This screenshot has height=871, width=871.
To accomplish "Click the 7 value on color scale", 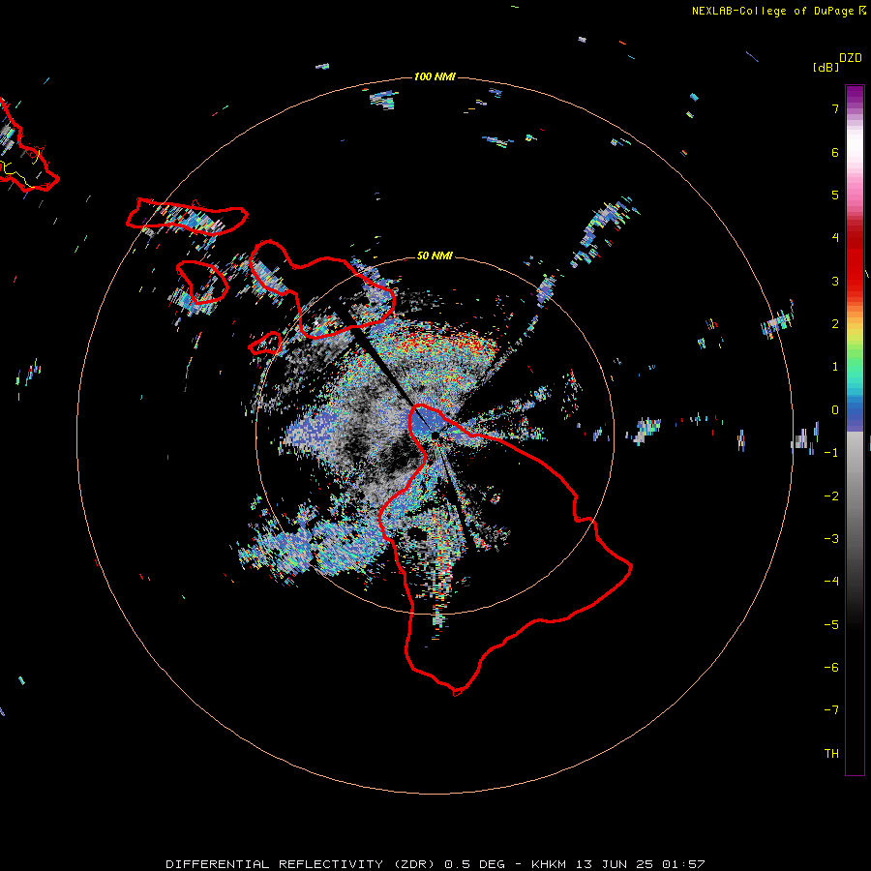I will point(835,108).
